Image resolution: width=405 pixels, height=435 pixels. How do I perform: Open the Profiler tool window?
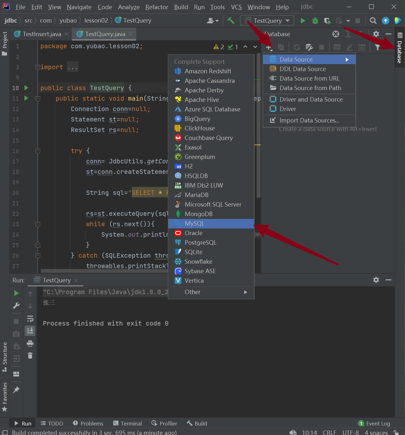point(164,424)
